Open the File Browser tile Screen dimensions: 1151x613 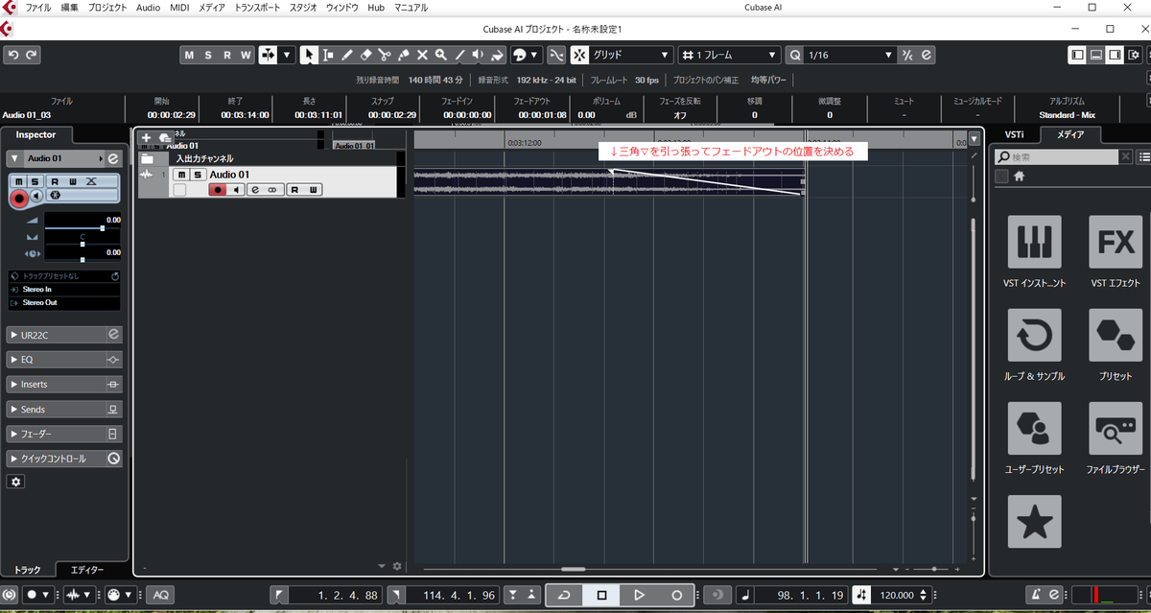coord(1116,429)
